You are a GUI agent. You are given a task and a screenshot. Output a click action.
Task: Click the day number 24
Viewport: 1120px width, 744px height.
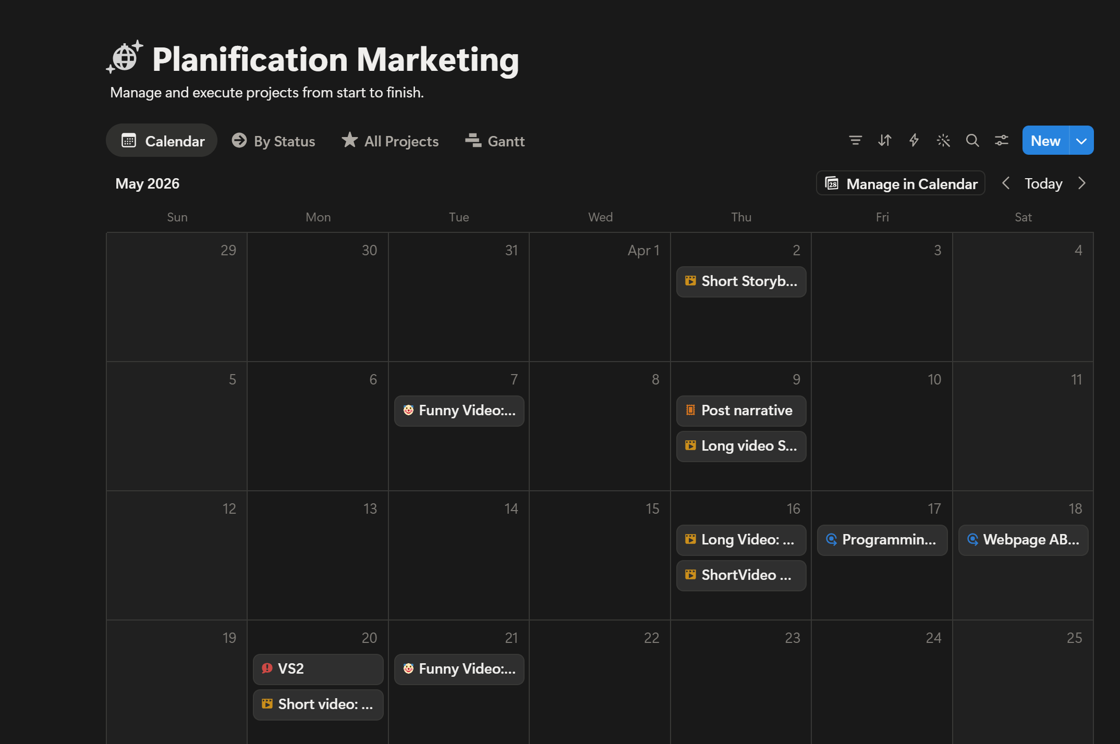[933, 638]
